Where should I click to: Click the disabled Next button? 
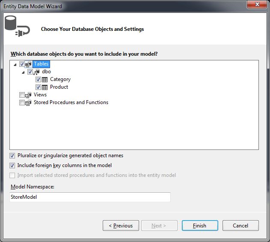click(x=159, y=225)
